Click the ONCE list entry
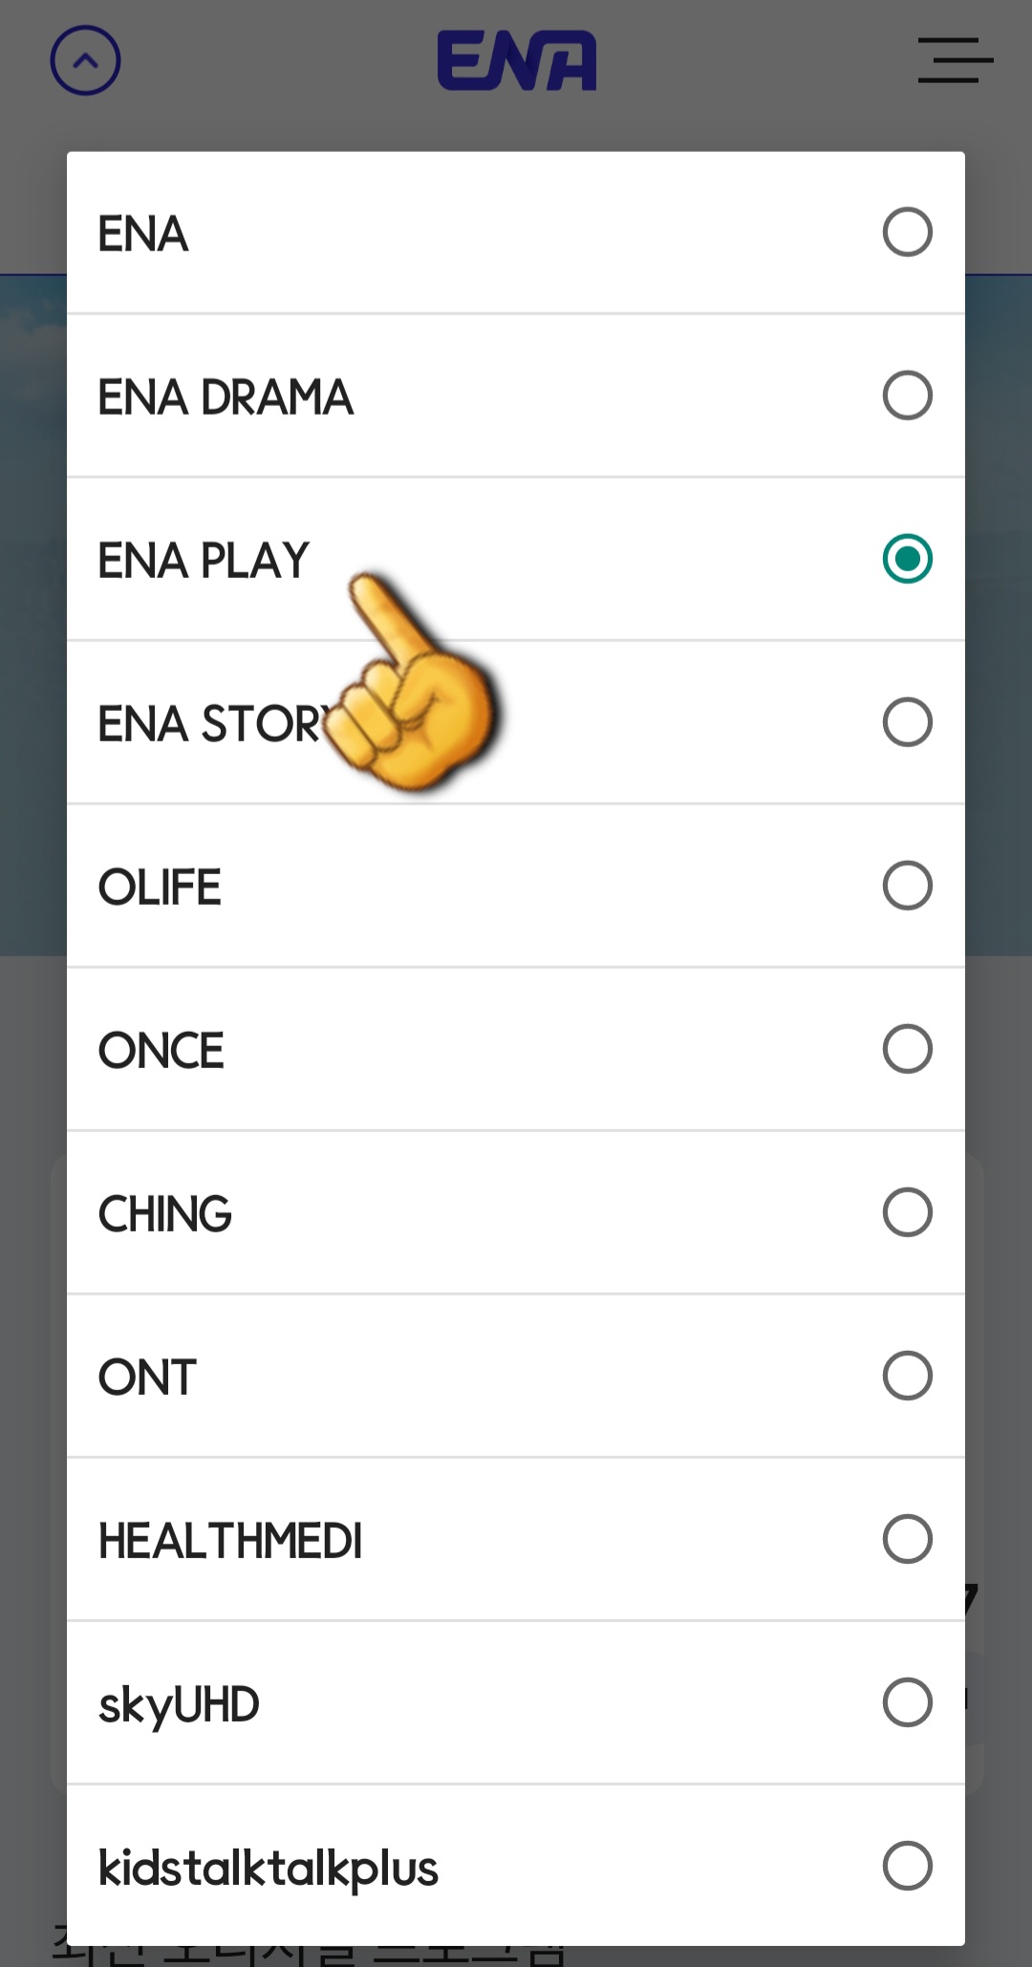This screenshot has height=1967, width=1032. (x=161, y=1048)
